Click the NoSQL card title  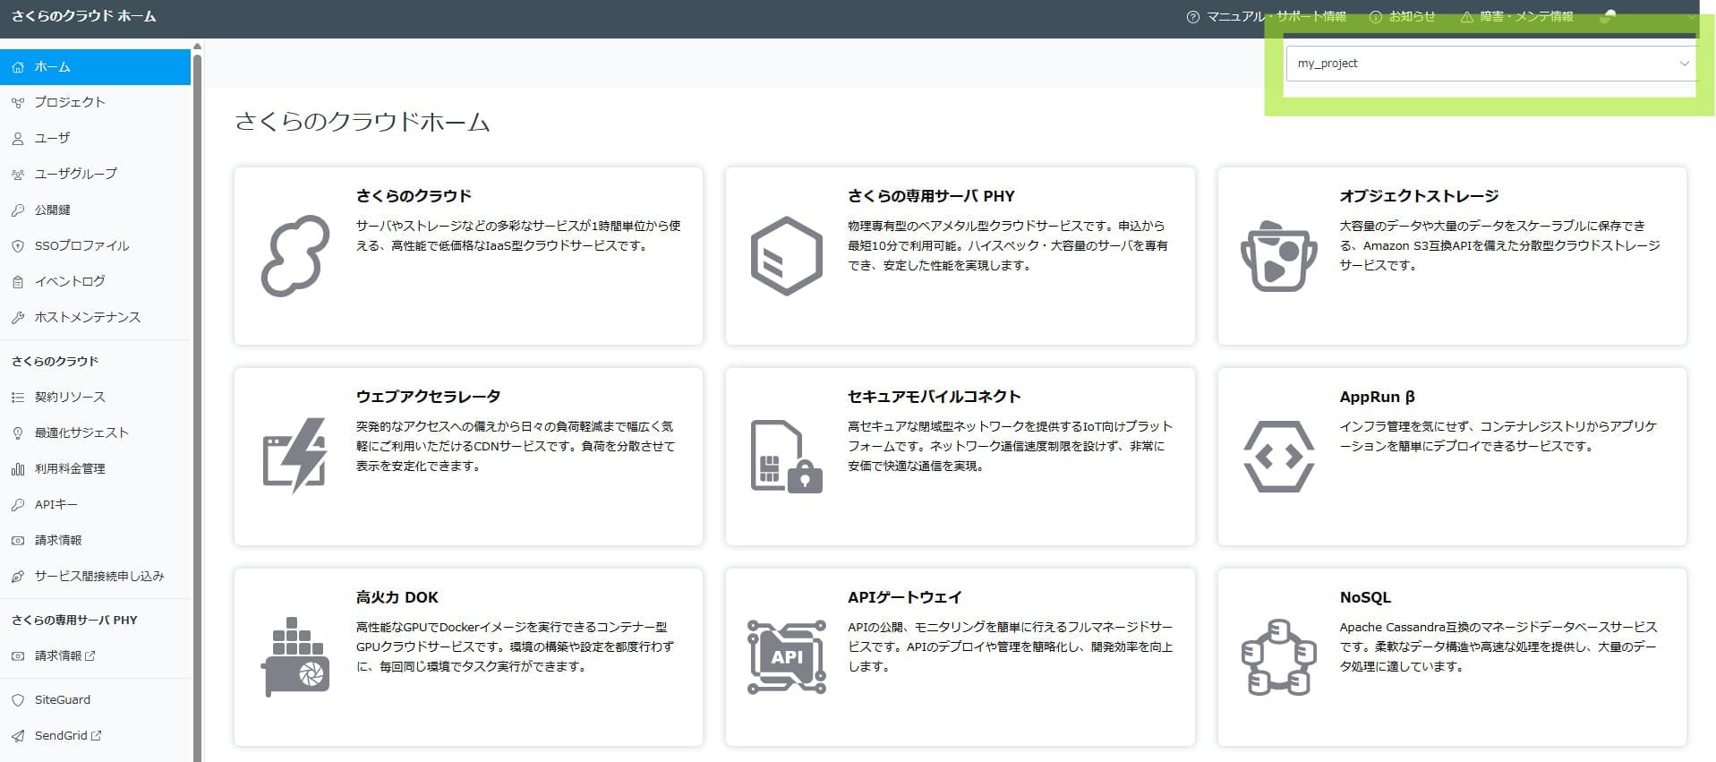click(x=1365, y=597)
